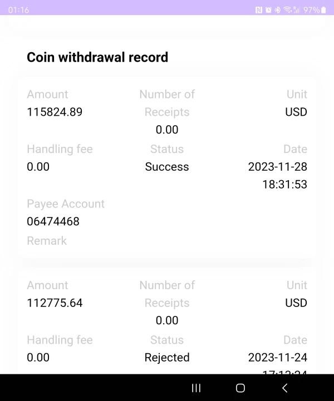Tap the clock showing 01:16
This screenshot has height=401, width=334.
click(19, 10)
